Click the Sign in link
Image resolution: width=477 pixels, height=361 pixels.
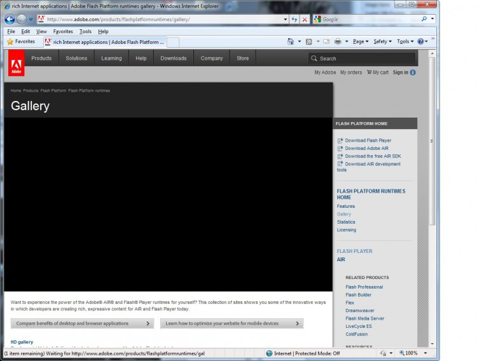(400, 72)
